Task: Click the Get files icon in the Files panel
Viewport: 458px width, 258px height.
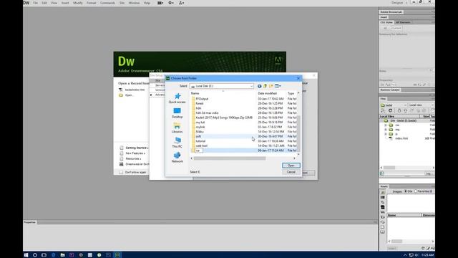Action: tap(399, 110)
